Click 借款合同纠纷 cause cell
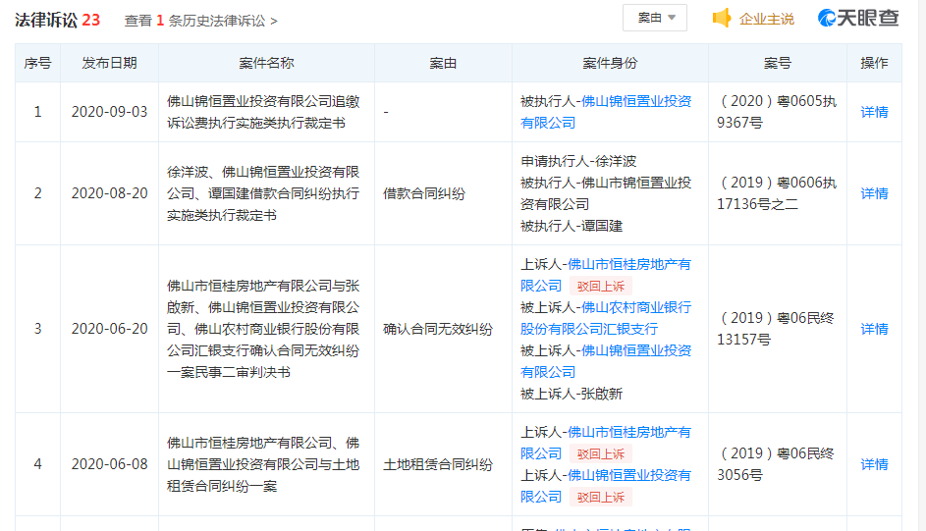 [424, 193]
